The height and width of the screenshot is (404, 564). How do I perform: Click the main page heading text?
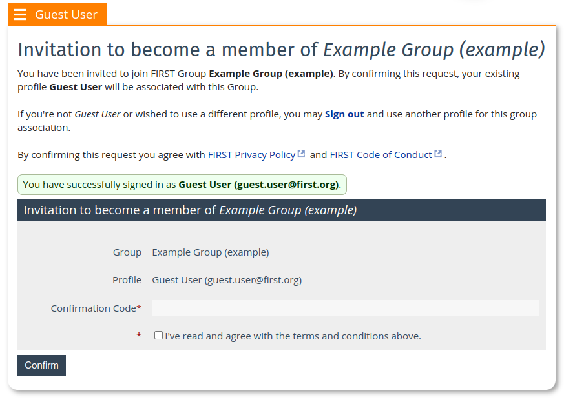click(281, 50)
